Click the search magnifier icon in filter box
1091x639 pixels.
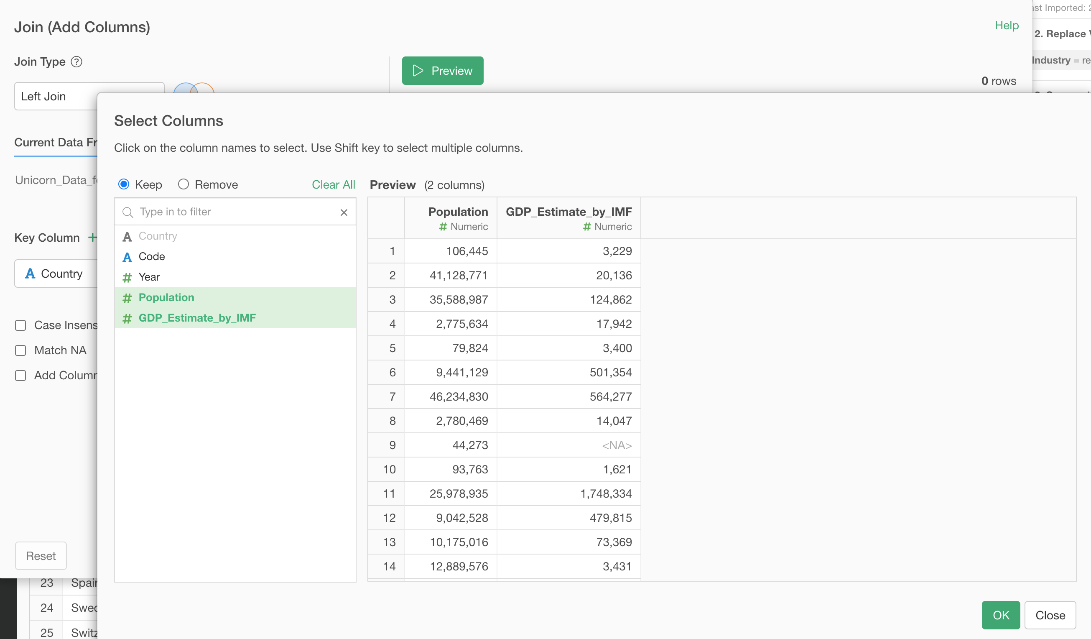[127, 212]
